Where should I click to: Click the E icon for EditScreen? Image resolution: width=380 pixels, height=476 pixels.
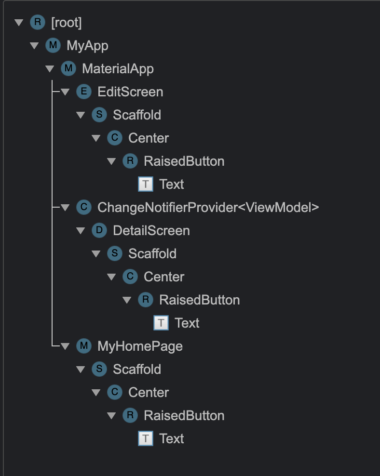tap(83, 92)
